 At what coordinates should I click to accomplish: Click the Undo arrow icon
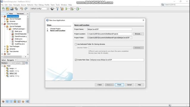[22, 9]
